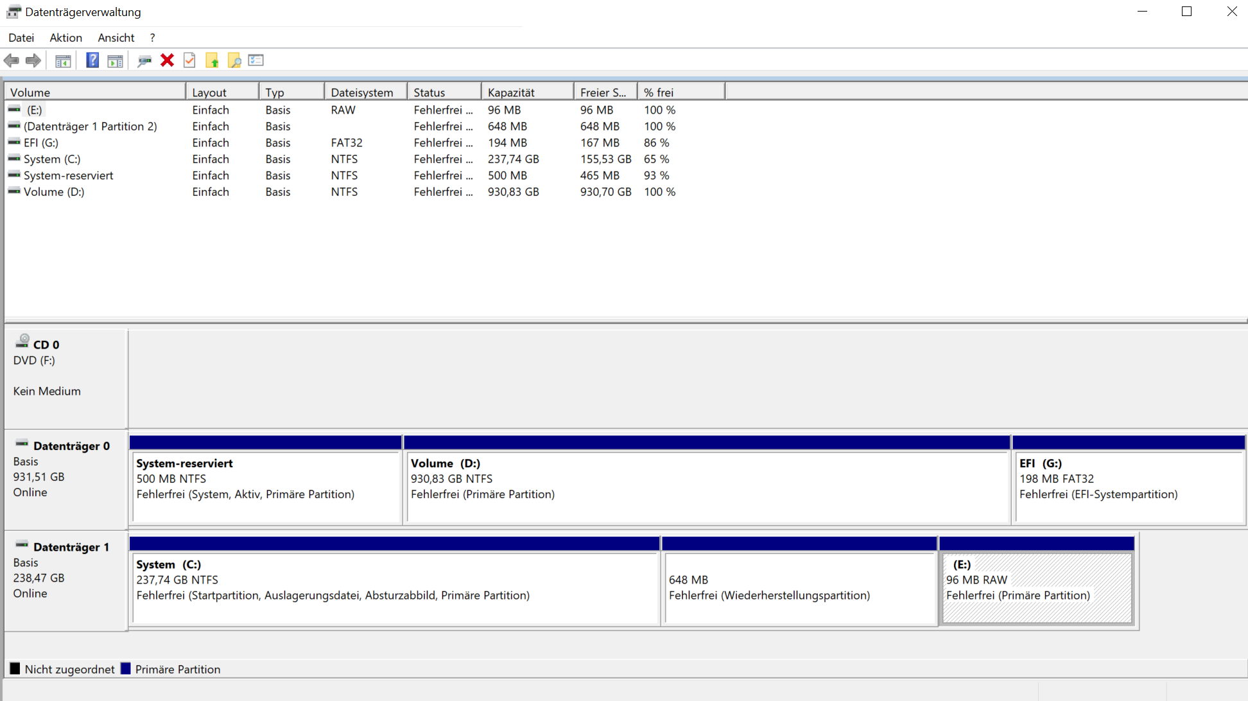Open the Aktion menu
Viewport: 1248px width, 701px height.
click(65, 38)
